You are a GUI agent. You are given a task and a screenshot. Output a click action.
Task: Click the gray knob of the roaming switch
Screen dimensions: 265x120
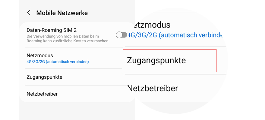pyautogui.click(x=119, y=35)
